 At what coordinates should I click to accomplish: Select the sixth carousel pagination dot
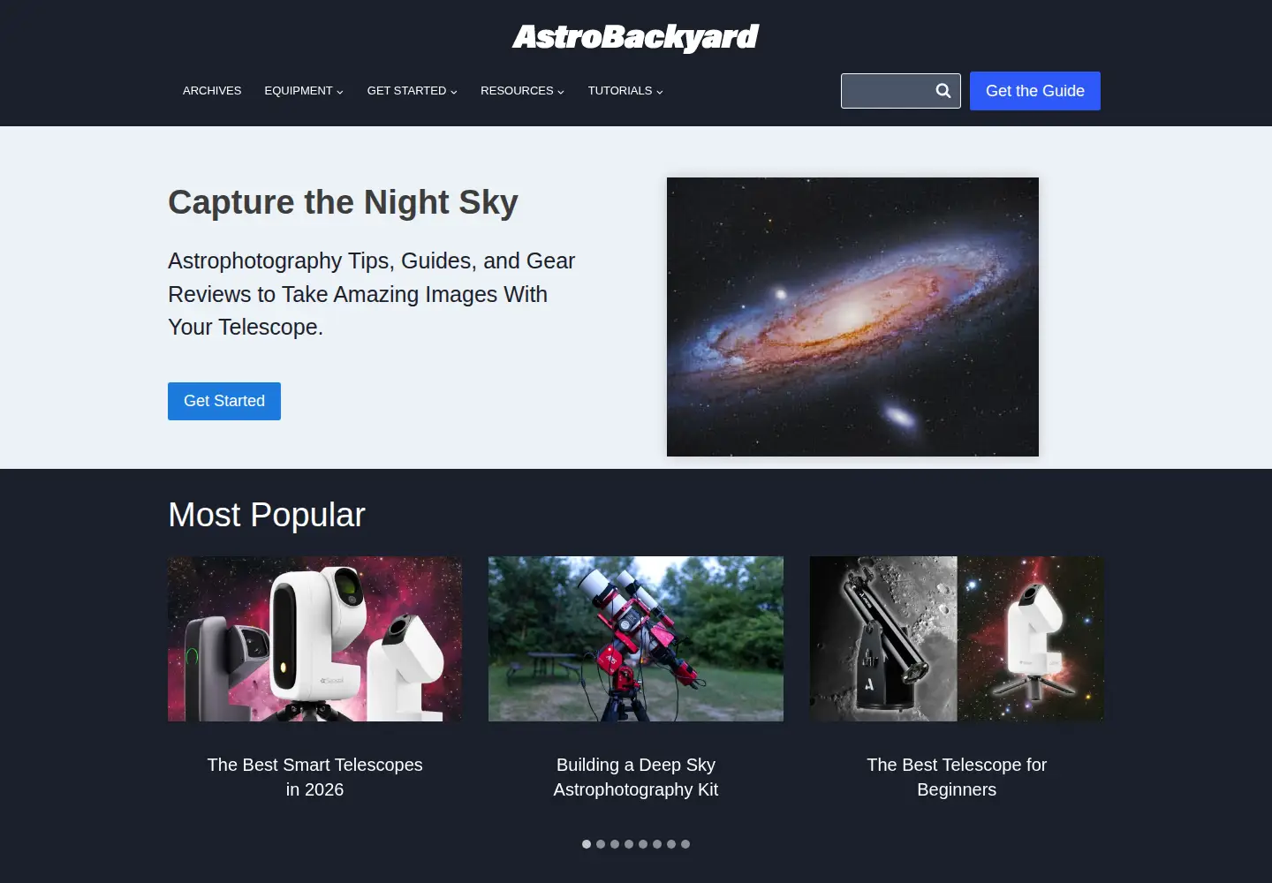[657, 844]
